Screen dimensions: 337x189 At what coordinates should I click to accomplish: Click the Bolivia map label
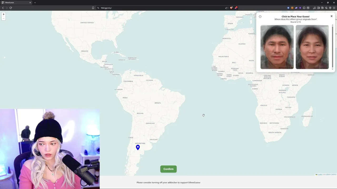pyautogui.click(x=140, y=113)
